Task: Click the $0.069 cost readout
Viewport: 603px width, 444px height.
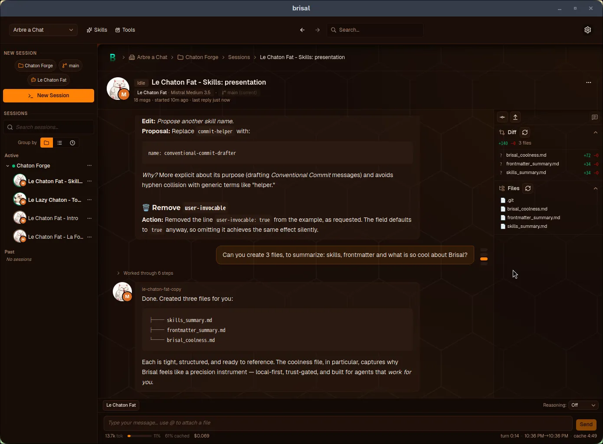Action: click(202, 436)
